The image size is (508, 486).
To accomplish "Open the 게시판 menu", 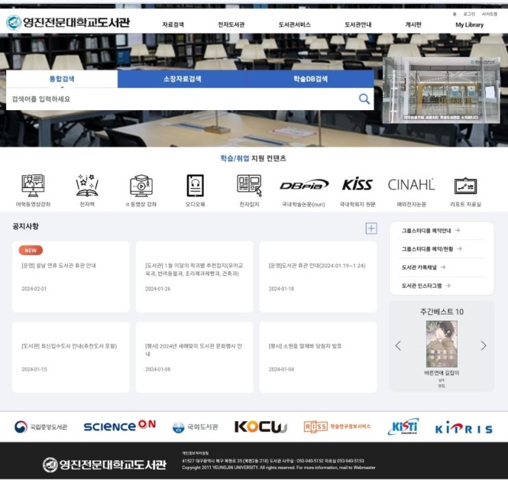I will [x=414, y=25].
